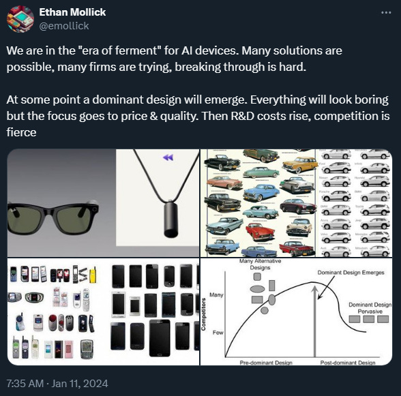Click the tweet's first paragraph text

pyautogui.click(x=174, y=59)
